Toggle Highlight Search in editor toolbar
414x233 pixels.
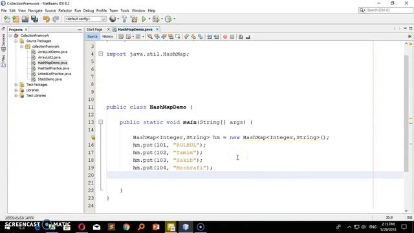[x=171, y=37]
